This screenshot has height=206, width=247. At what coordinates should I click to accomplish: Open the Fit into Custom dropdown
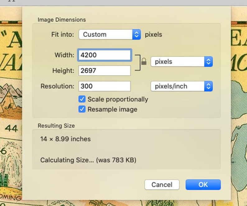coord(110,34)
